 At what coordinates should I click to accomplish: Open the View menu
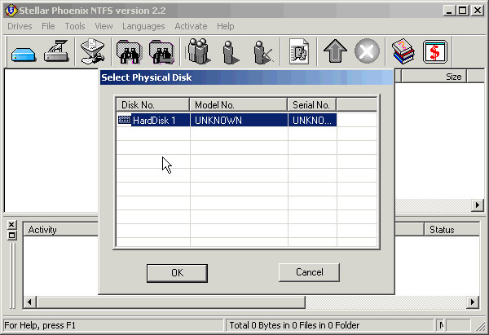tap(104, 26)
